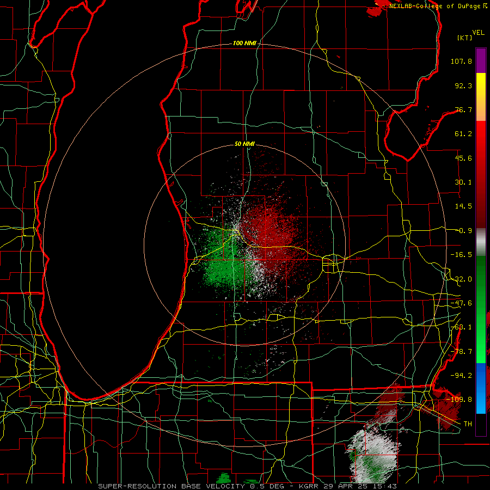
Task: Pick the purple segment of the color bar
Action: point(481,60)
